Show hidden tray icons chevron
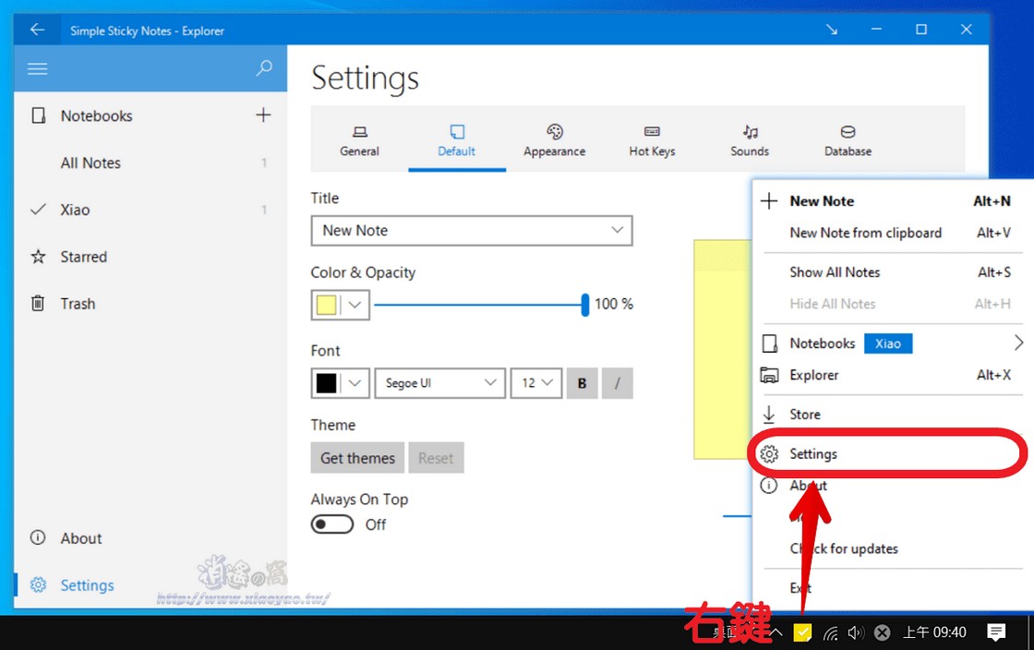Screen dimensions: 1034x650 [x=776, y=632]
